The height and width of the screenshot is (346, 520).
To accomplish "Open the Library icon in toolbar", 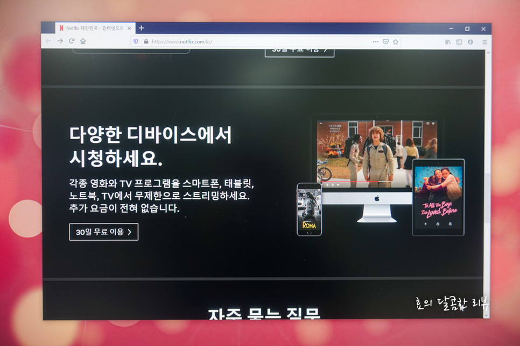I will click(448, 42).
